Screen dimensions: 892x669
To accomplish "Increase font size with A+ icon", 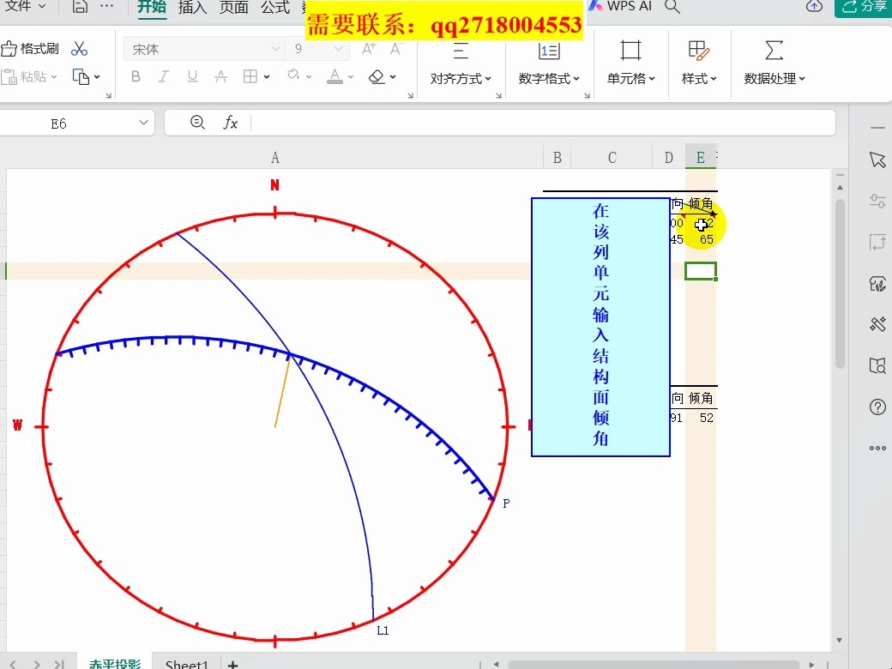I will click(369, 50).
